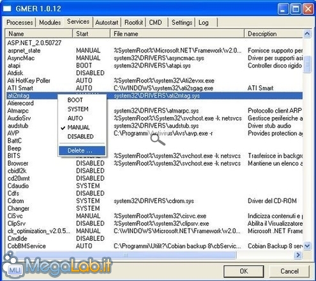This screenshot has width=316, height=281.
Task: Select the clr_optimization_v2.0.5... service
Action: tap(39, 231)
